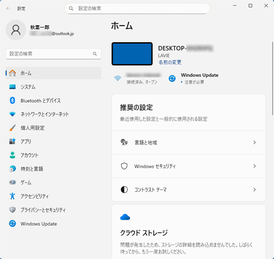Click the 言語と地域 language icon
Screen dimensions: 274x259
tap(124, 142)
